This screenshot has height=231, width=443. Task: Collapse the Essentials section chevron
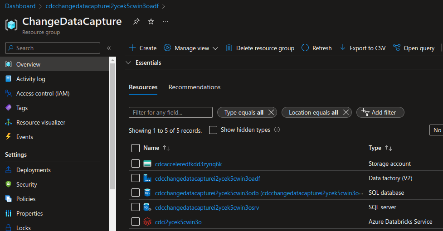coord(129,63)
